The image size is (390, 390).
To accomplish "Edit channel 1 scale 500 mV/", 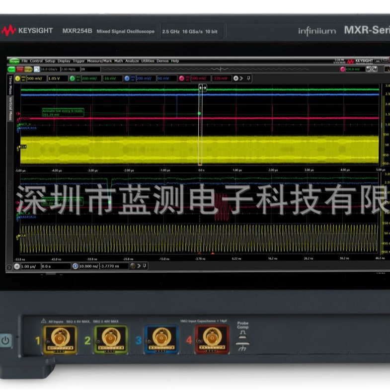I will (37, 78).
